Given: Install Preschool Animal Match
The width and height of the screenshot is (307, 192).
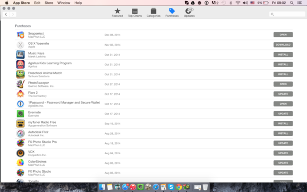Looking at the screenshot, I should pos(283,74).
